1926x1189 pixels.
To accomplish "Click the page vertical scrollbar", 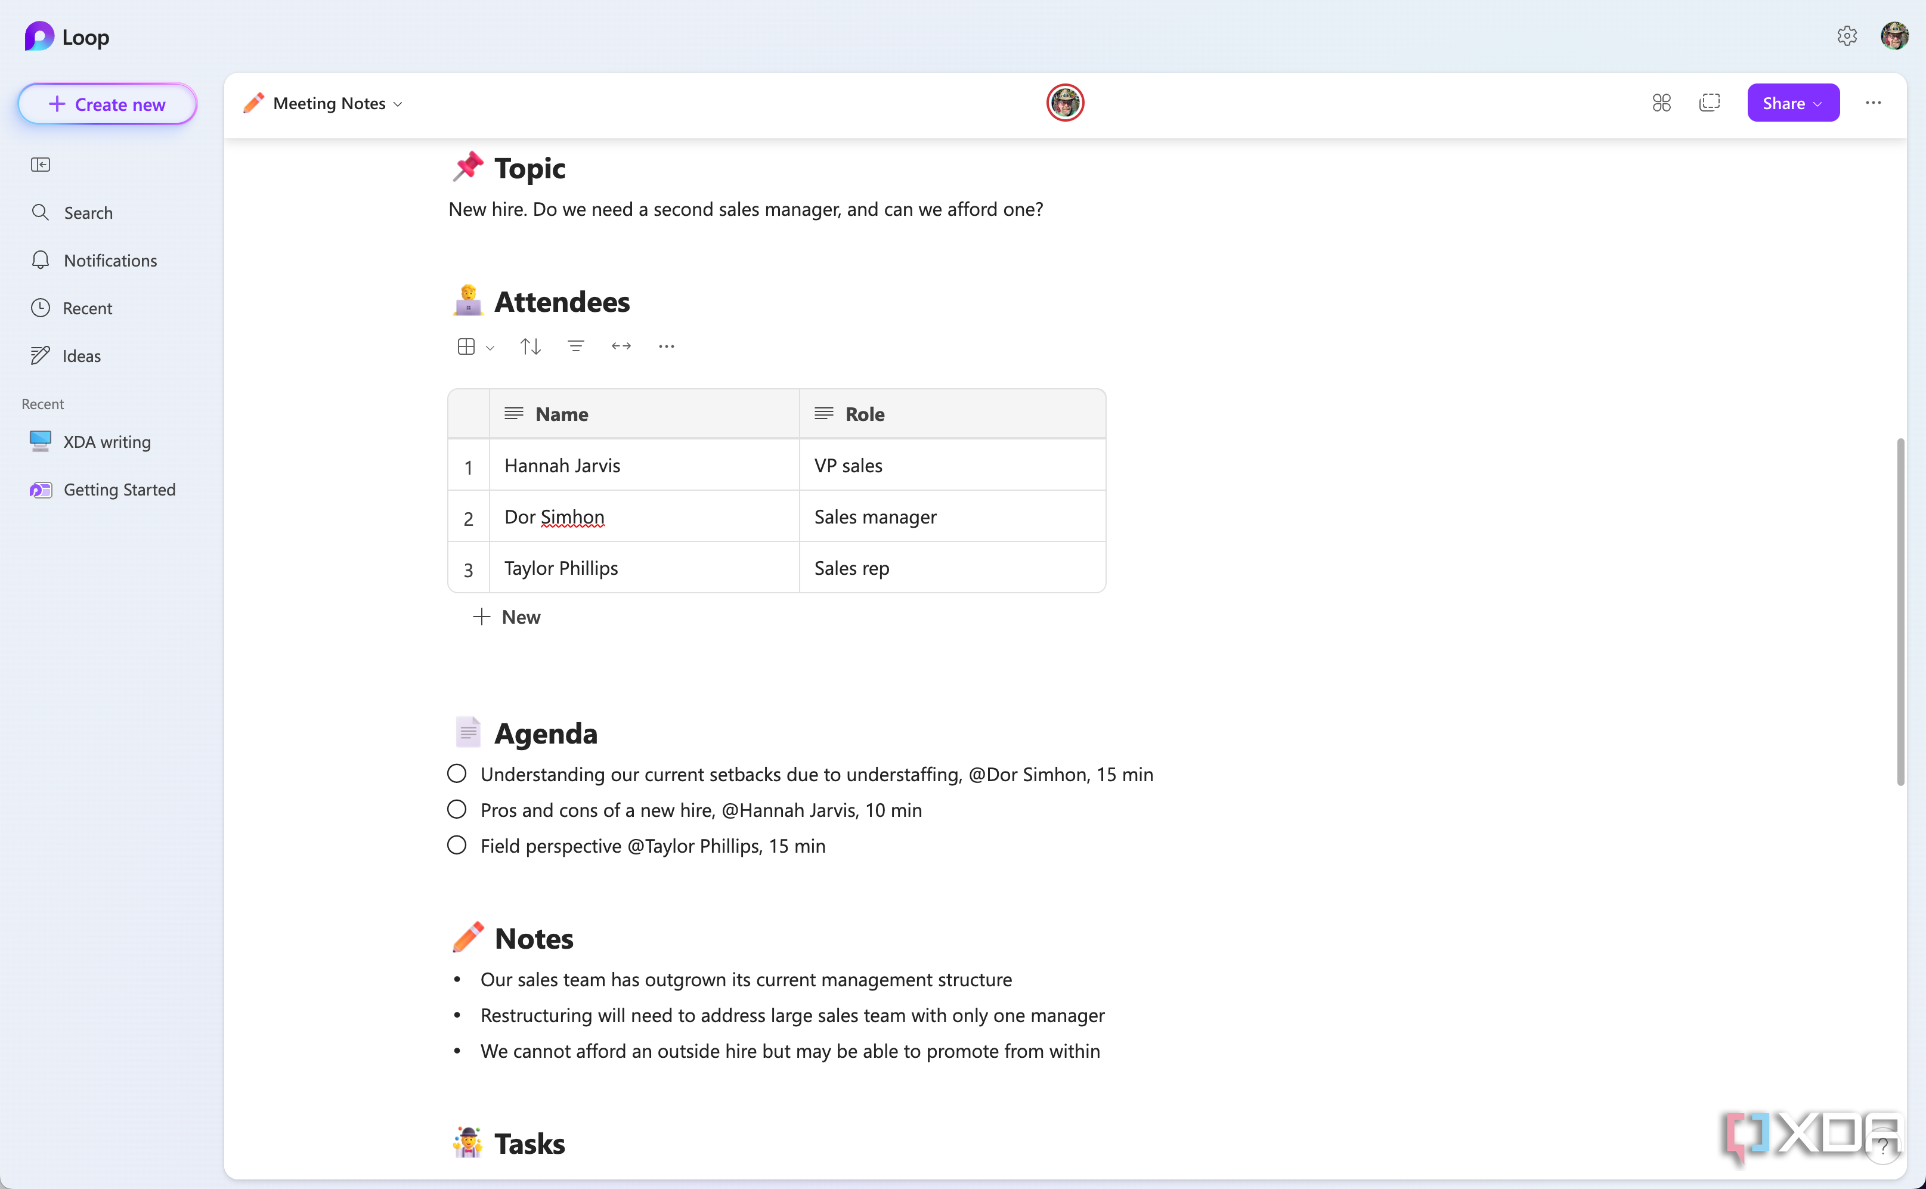I will 1900,611.
